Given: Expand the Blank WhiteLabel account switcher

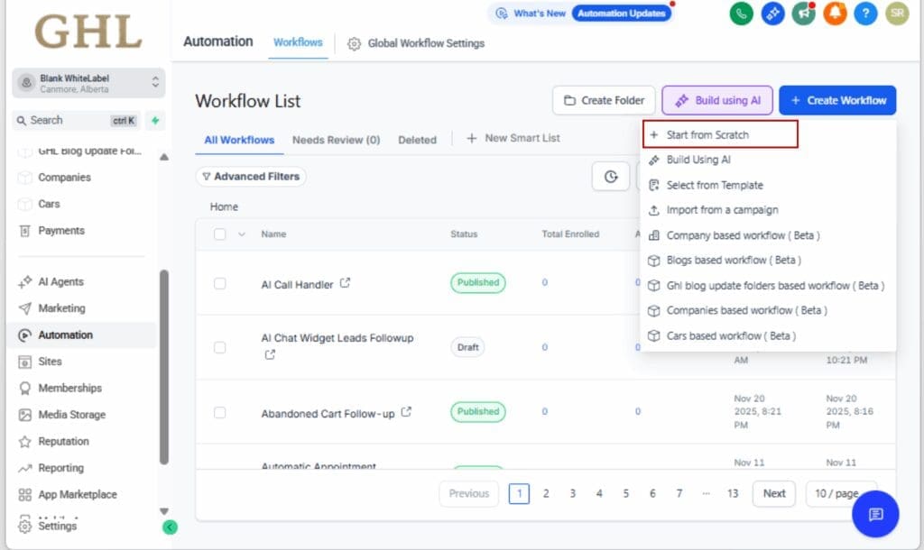Looking at the screenshot, I should coord(88,83).
